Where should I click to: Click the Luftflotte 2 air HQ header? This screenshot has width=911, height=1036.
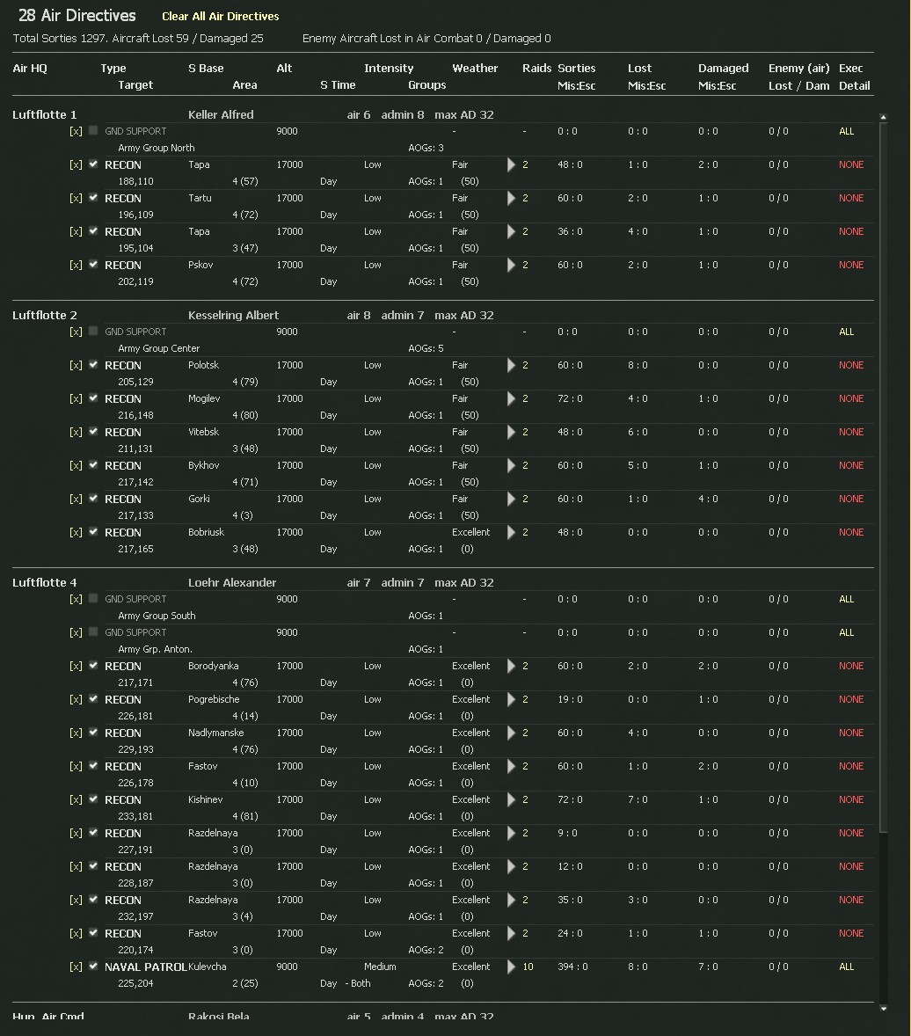(45, 316)
